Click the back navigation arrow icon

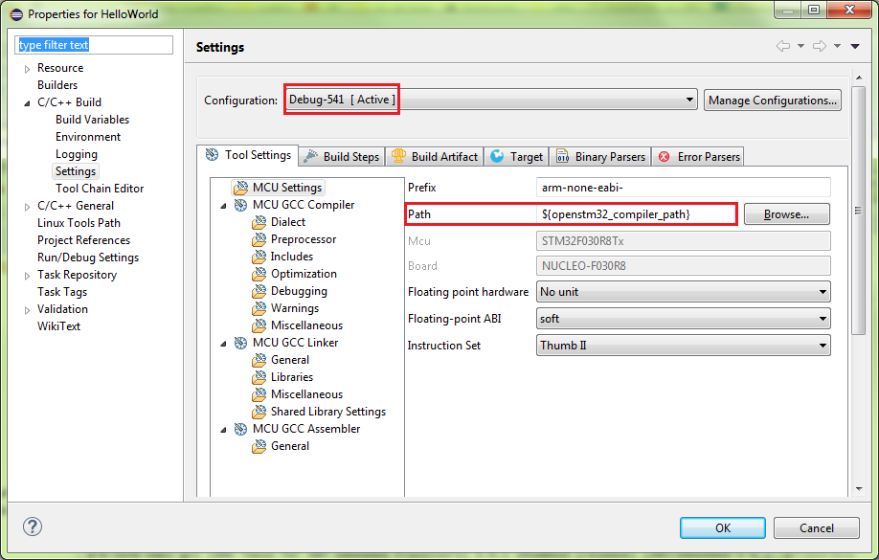[x=783, y=46]
